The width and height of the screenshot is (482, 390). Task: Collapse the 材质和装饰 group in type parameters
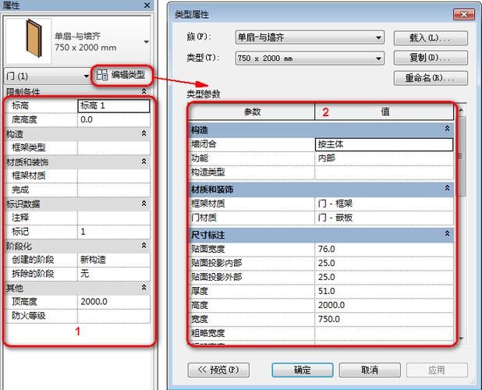(447, 188)
